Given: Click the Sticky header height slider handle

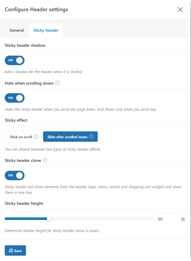Looking at the screenshot, I should [49, 219].
